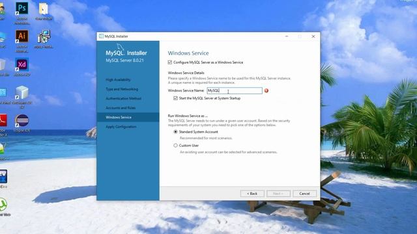Go to Accounts and Roles step
Screen dimensions: 417x234
coord(121,108)
